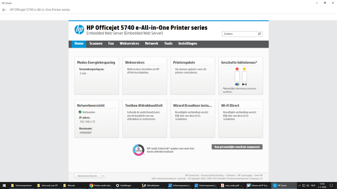
Task: Open Chrome 'Printer werkt niet' taskbar item
Action: (x=100, y=186)
